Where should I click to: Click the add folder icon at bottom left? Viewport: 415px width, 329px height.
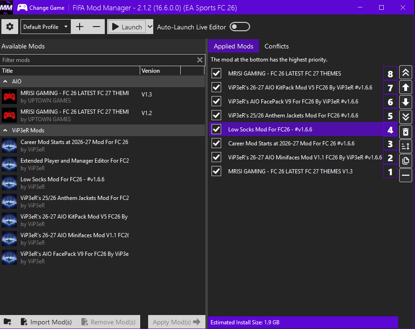pos(7,322)
